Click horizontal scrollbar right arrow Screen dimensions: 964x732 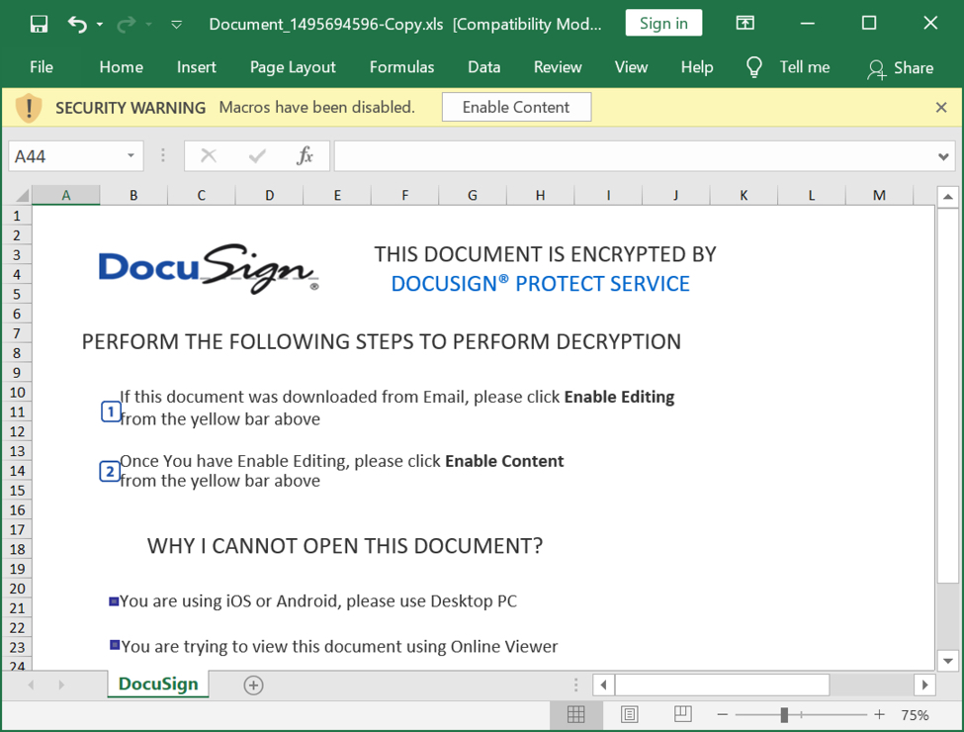tap(924, 685)
